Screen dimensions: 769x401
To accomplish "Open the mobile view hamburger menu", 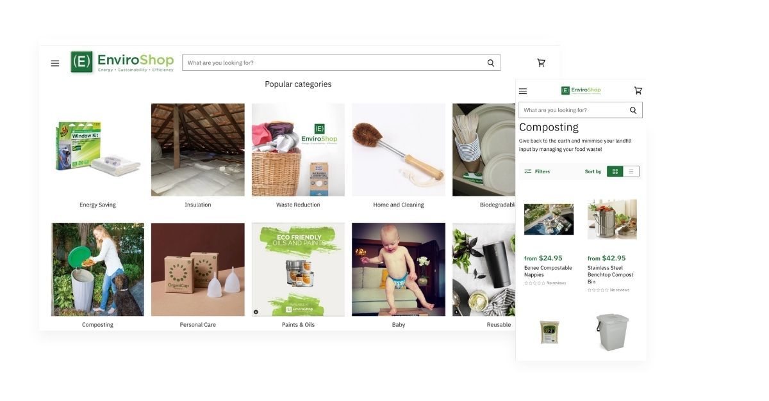I will point(523,91).
